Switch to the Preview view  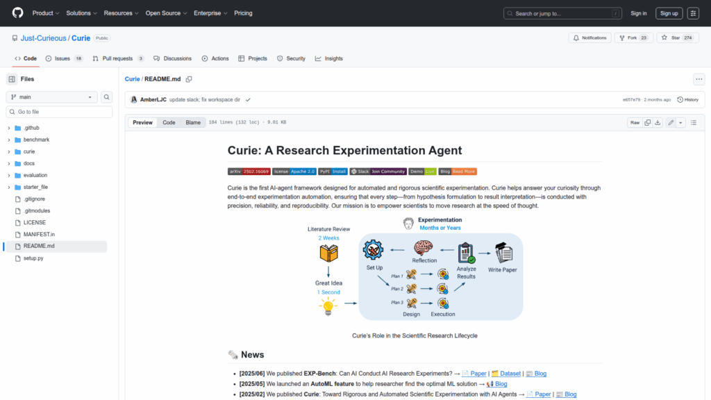[x=142, y=122]
